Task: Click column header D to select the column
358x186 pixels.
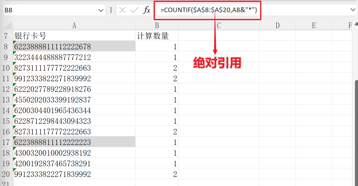Action: [277, 25]
